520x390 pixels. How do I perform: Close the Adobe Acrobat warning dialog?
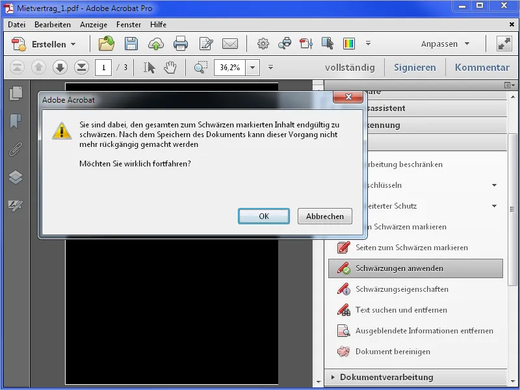348,97
